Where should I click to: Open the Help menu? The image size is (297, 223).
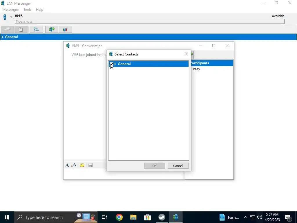point(39,10)
